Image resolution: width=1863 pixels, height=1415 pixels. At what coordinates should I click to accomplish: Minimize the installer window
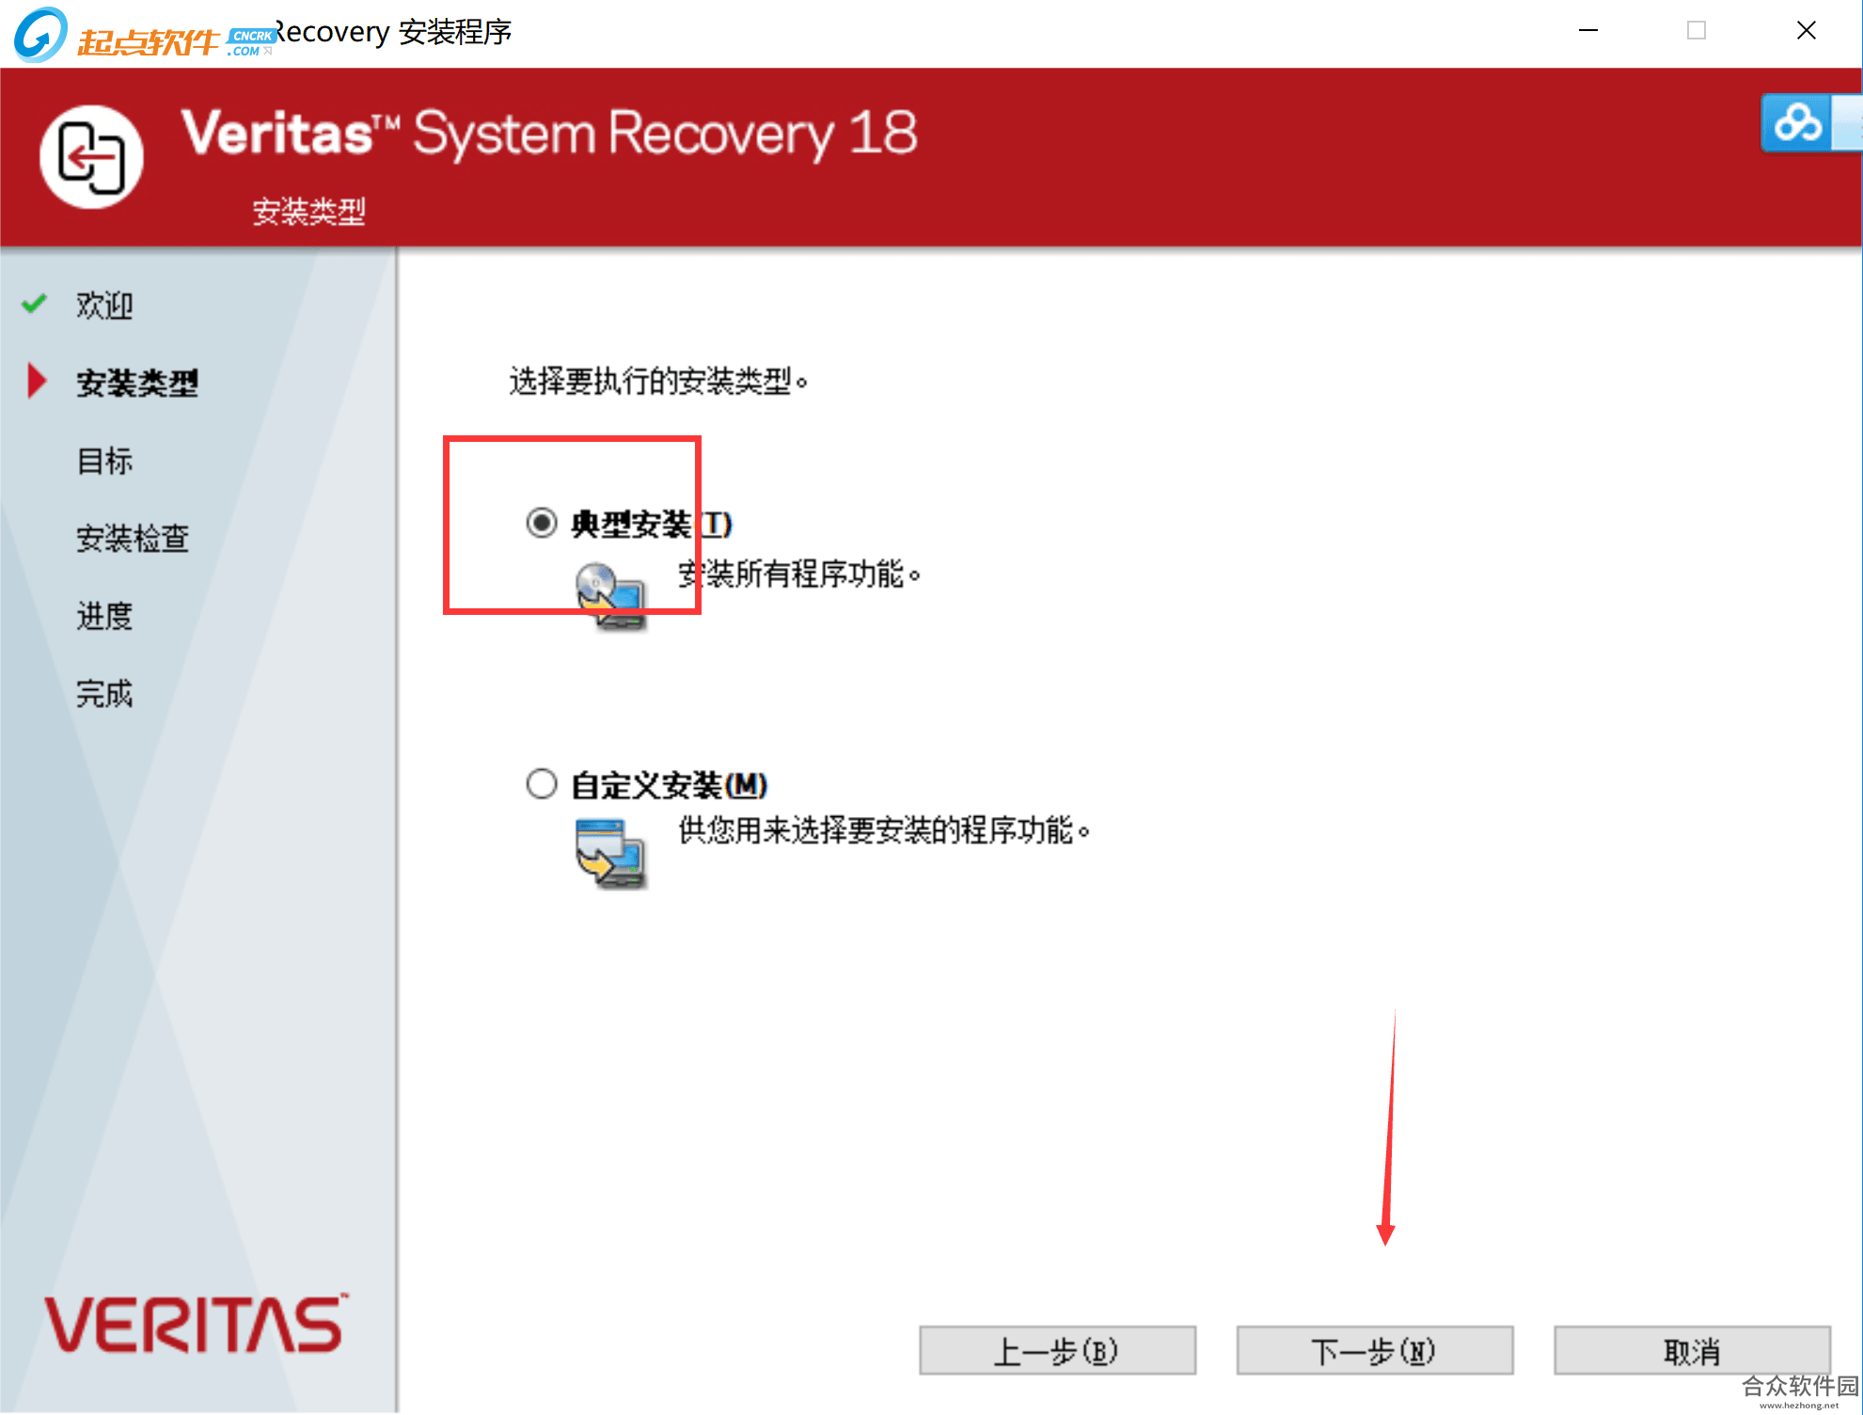click(1588, 31)
